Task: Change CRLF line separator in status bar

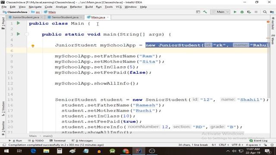Action: (x=223, y=145)
